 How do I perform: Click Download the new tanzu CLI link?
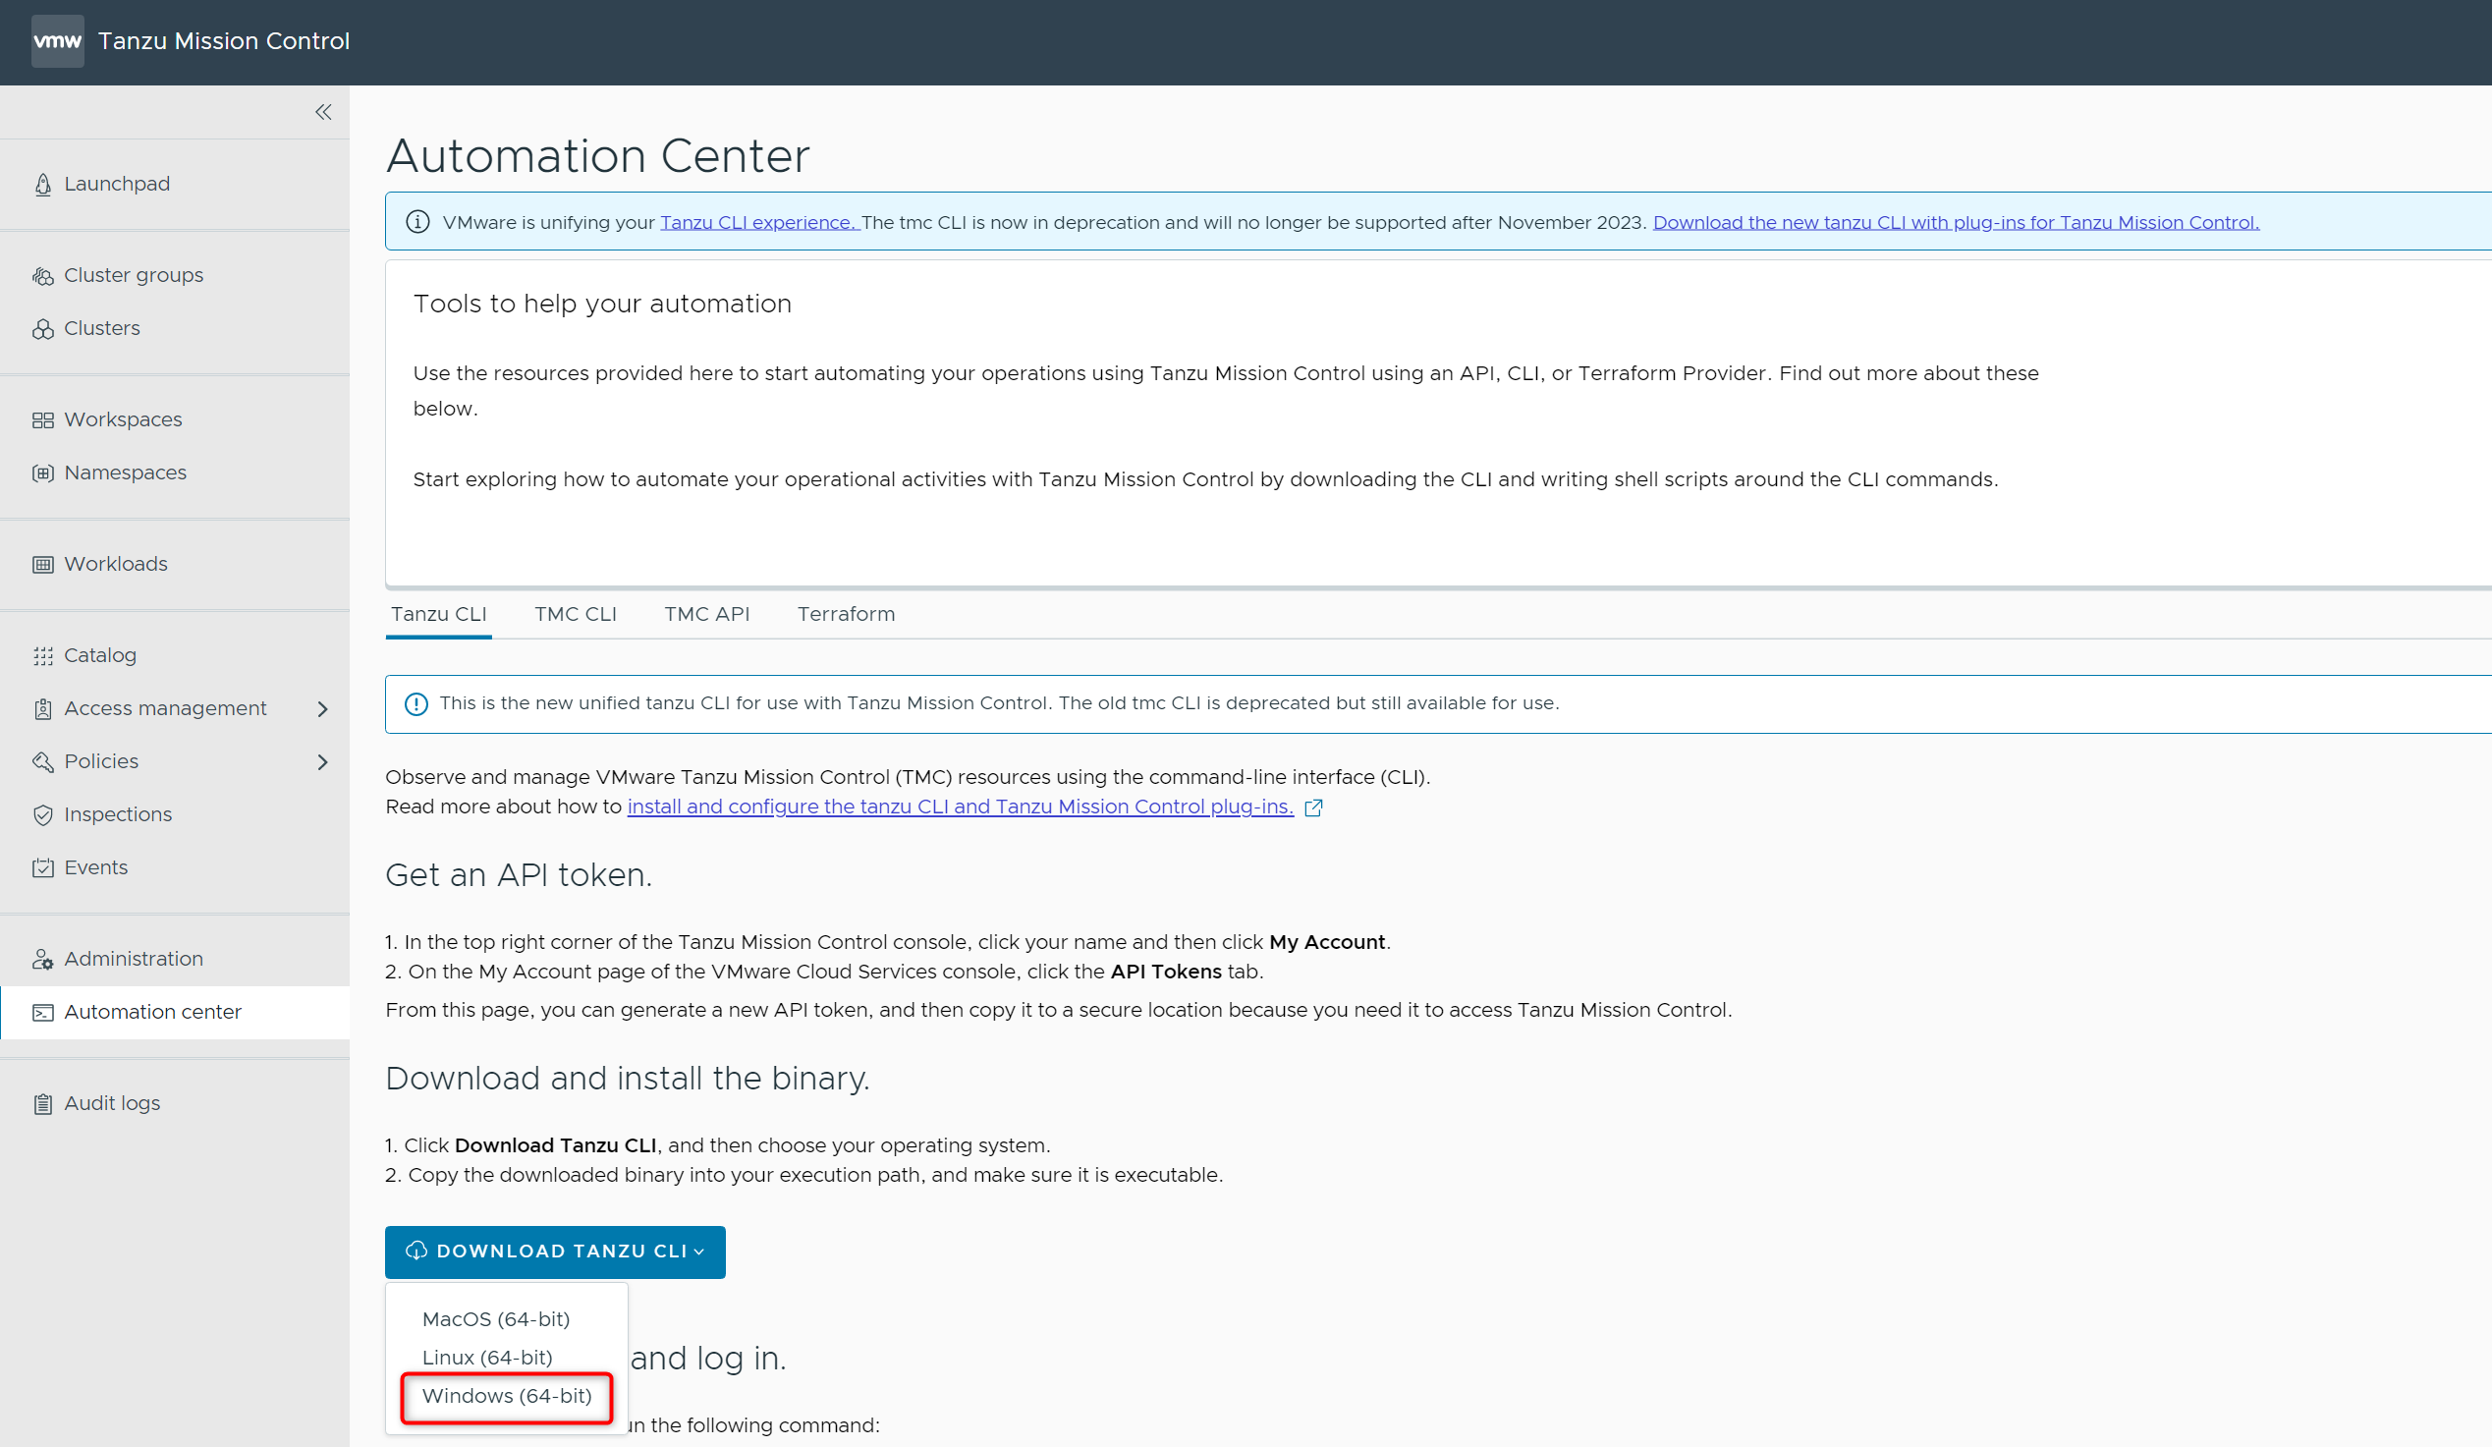click(1955, 223)
